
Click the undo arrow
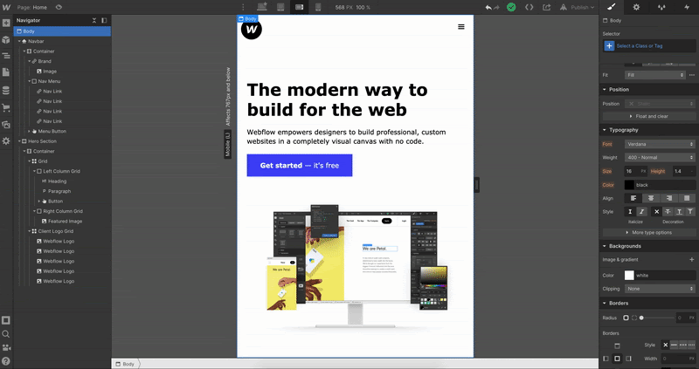(488, 7)
